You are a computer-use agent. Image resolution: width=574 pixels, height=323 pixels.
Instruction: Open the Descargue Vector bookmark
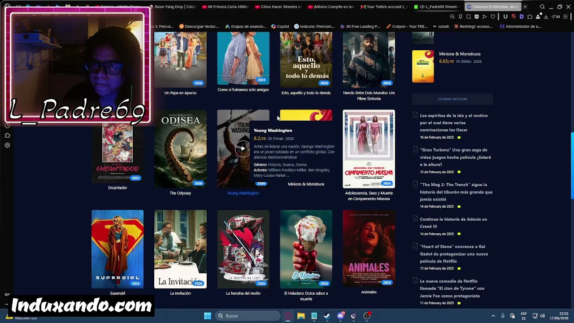[199, 26]
